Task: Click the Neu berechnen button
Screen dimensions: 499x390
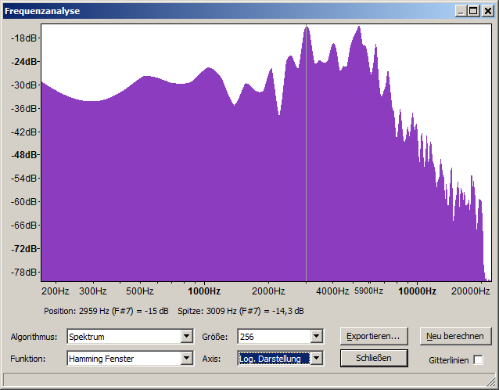Action: pos(455,336)
